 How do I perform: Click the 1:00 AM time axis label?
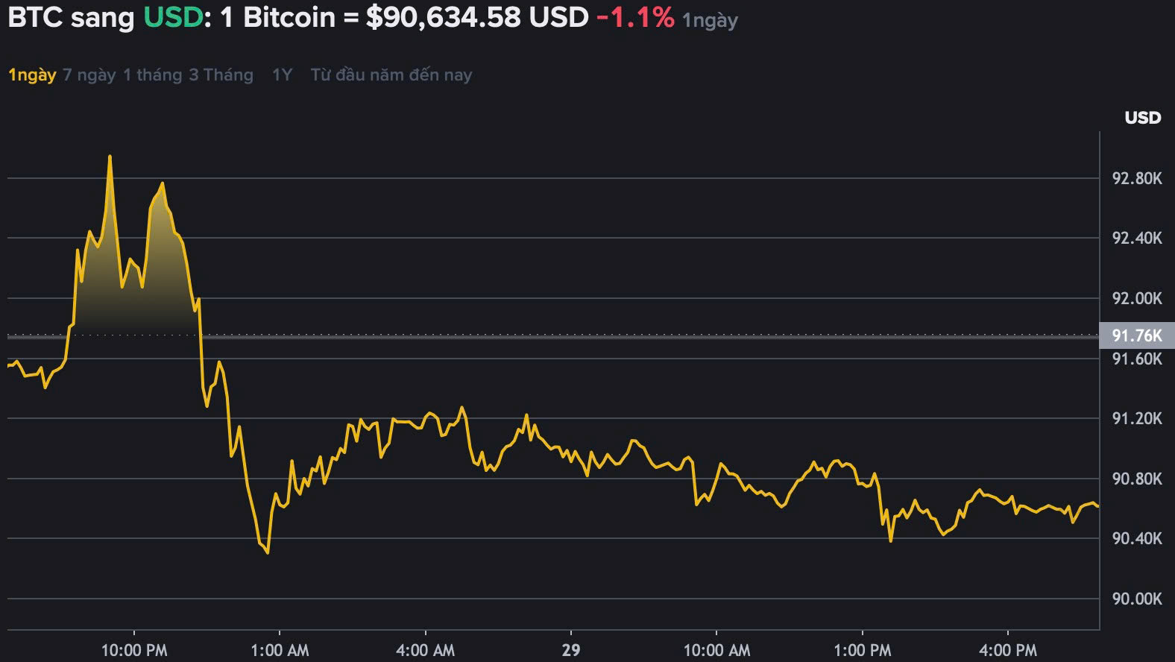click(280, 650)
